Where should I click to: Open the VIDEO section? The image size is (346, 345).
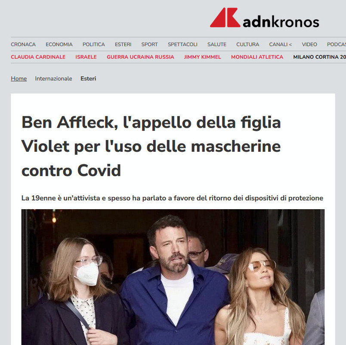[309, 44]
